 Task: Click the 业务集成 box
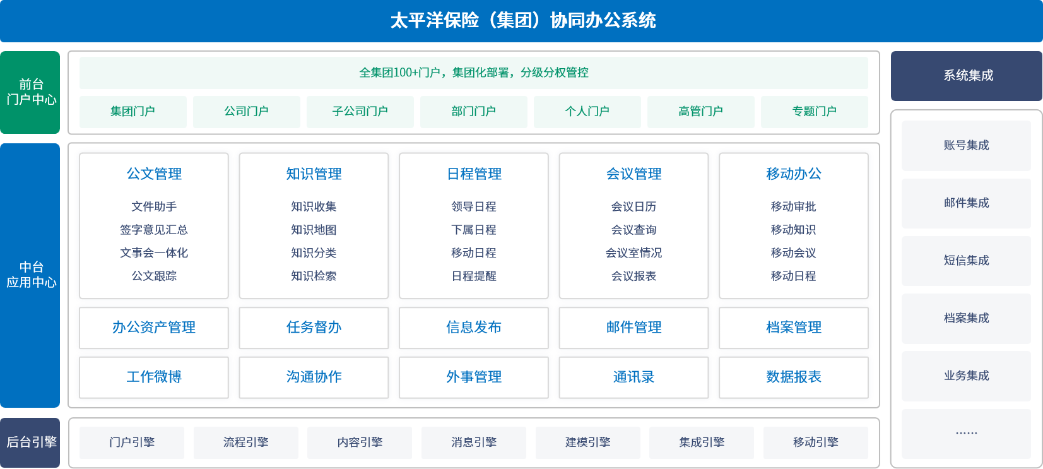click(966, 376)
